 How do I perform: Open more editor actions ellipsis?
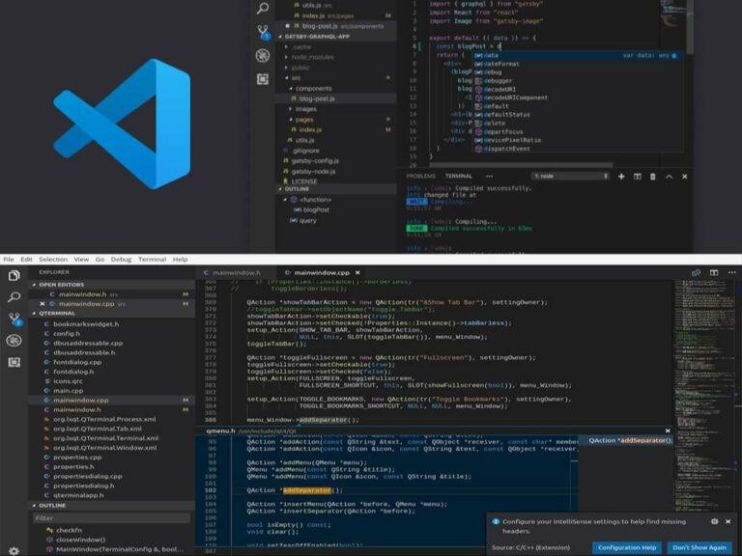pyautogui.click(x=732, y=273)
